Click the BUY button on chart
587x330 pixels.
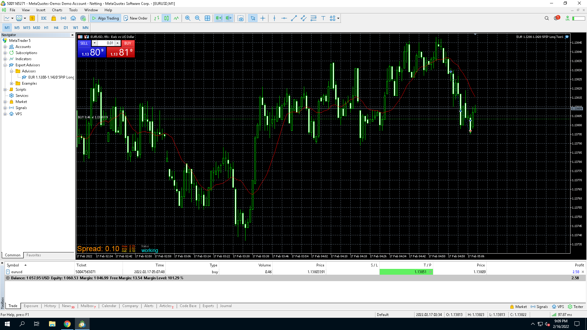tap(128, 43)
